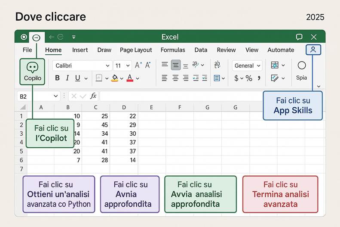Click the insert function fx icon
Screen dimensions: 340x227
click(x=93, y=96)
